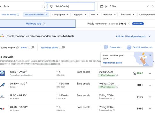Click the 701 € price
The width and height of the screenshot is (155, 115).
(x=140, y=85)
